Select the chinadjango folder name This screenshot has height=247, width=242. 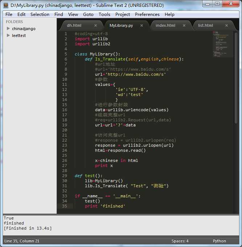[24, 29]
